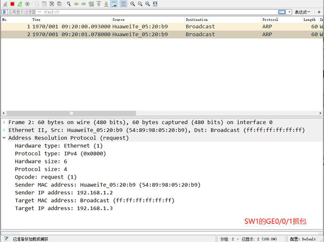Toggle packet list colorization
Viewport: 324px width, 242px height.
click(123, 4)
